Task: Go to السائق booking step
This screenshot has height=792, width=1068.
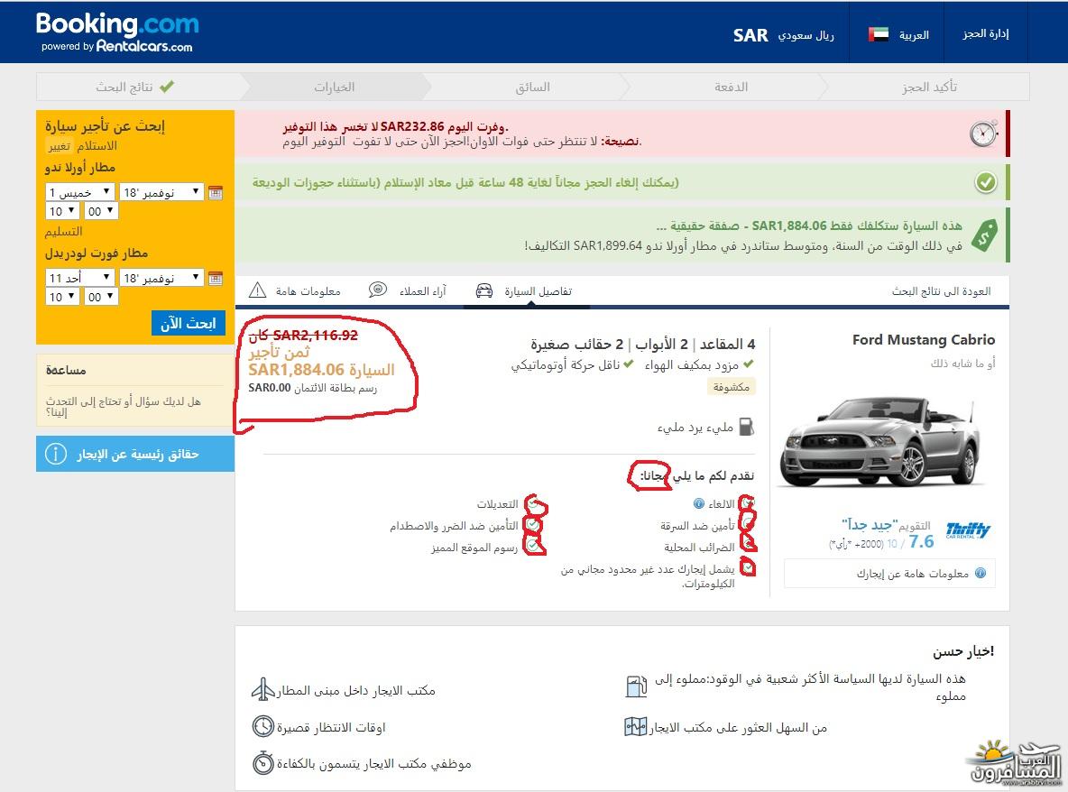Action: coord(532,87)
